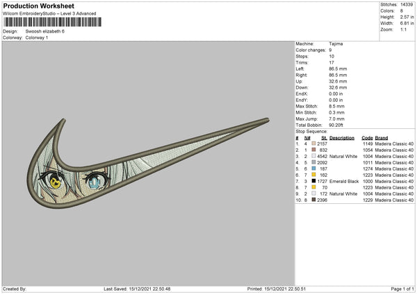
Task: Click the 'Description' column header
Action: coord(342,138)
